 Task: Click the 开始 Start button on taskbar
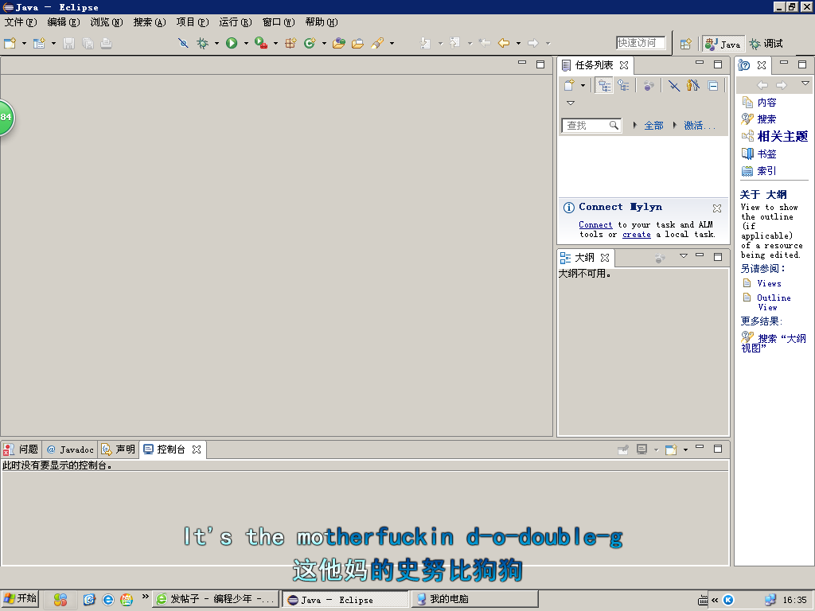[x=21, y=599]
